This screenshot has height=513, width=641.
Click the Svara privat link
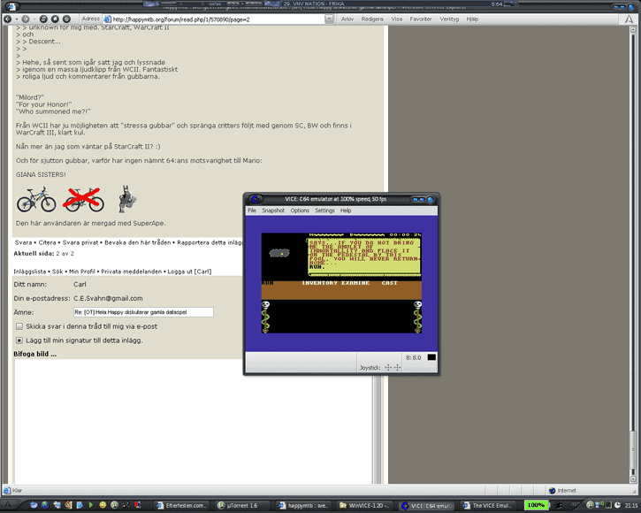pos(80,242)
